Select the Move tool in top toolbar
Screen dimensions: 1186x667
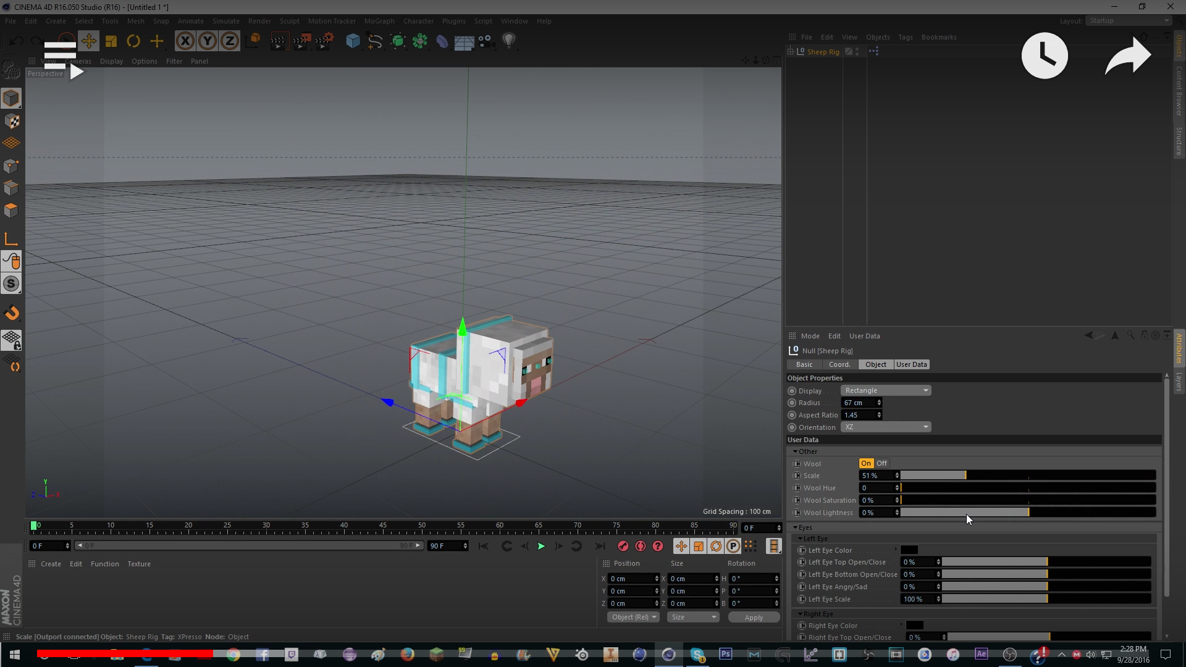pos(89,41)
